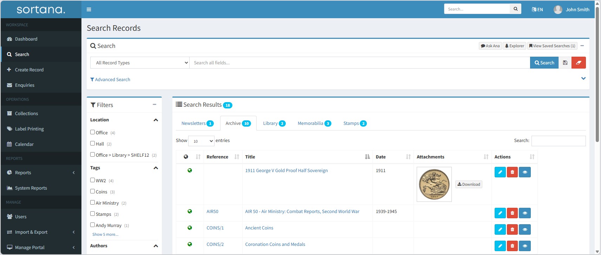This screenshot has height=255, width=601.
Task: Open the Show entries count dropdown
Action: point(201,141)
